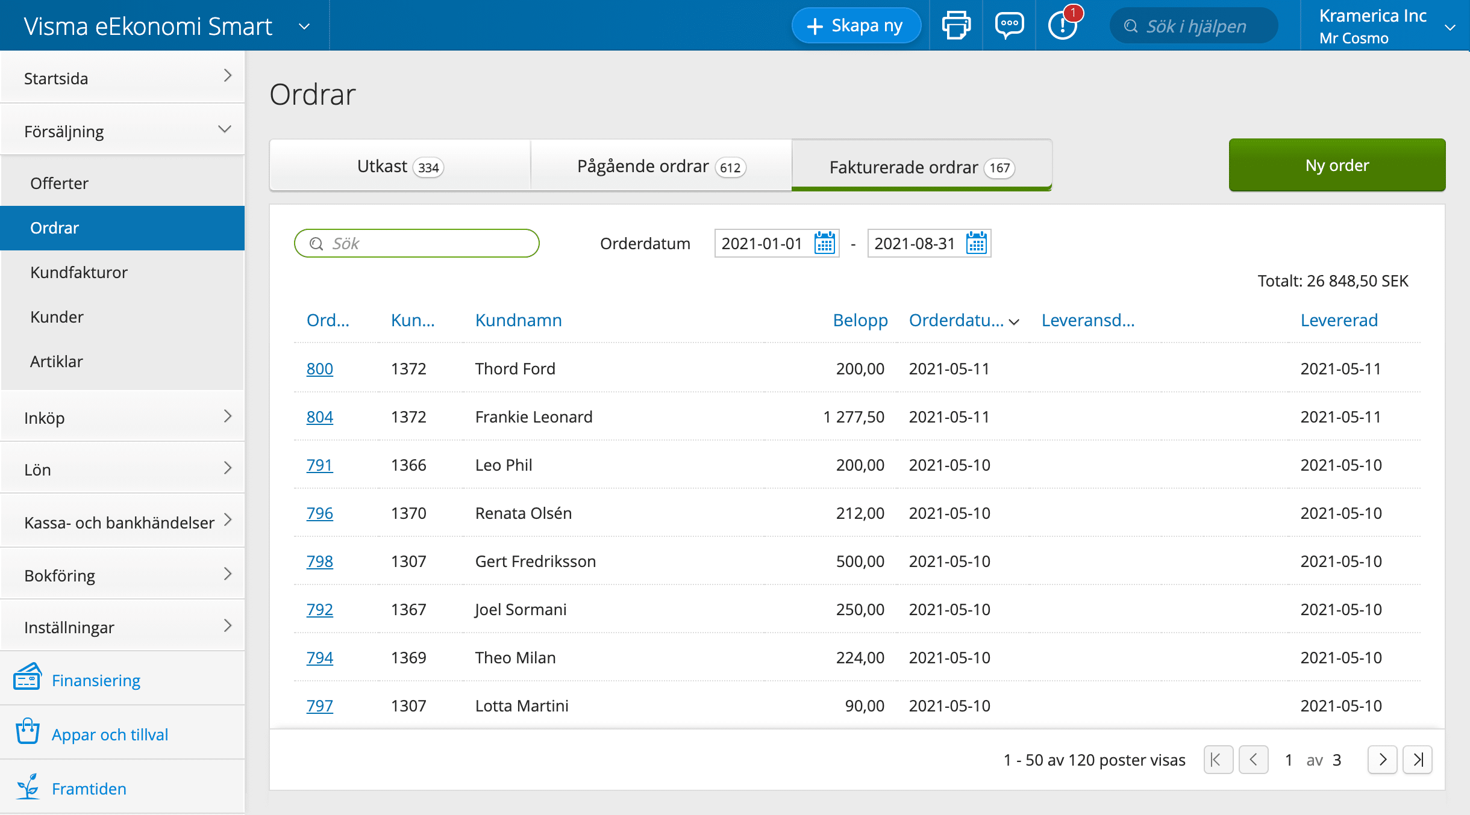Open the print dialog via printer icon
This screenshot has width=1470, height=815.
pyautogui.click(x=955, y=25)
